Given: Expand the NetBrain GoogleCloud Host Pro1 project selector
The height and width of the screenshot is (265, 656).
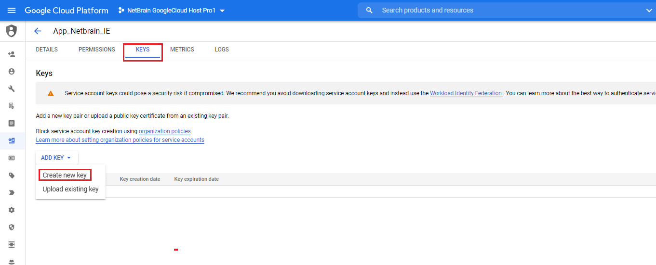Looking at the screenshot, I should (172, 11).
